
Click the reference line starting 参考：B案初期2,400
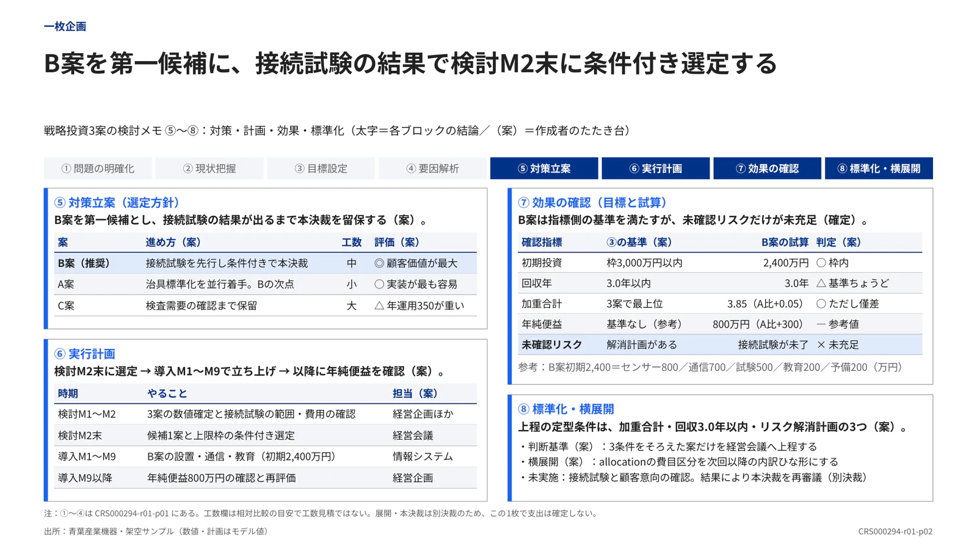710,367
